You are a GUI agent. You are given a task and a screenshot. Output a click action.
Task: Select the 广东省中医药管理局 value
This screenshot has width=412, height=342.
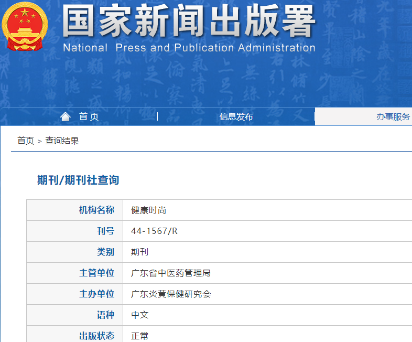click(171, 273)
